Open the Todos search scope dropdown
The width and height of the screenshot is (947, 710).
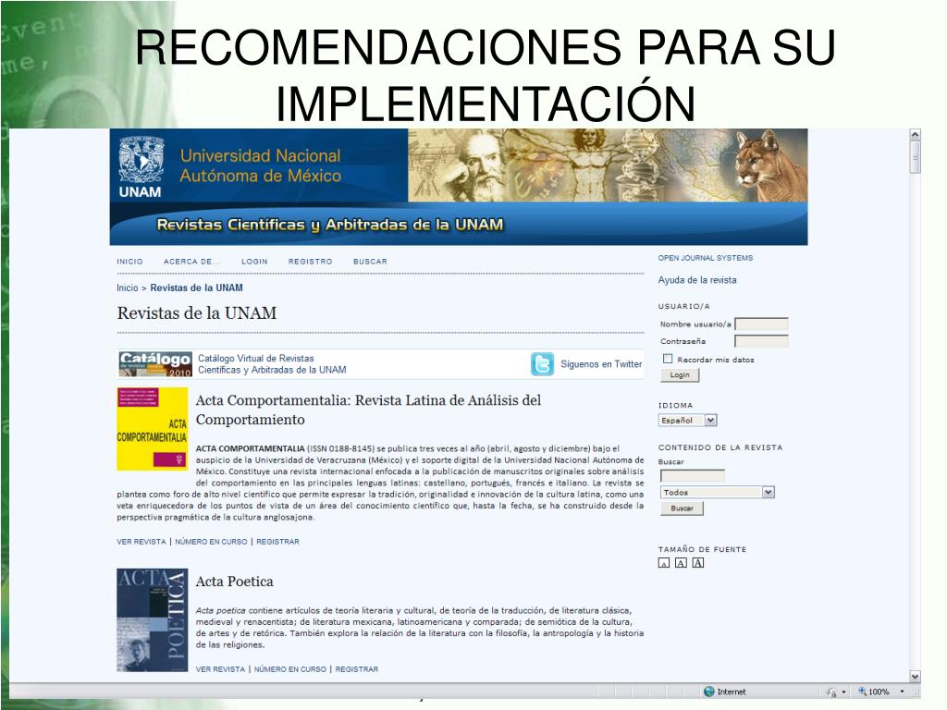coord(718,492)
